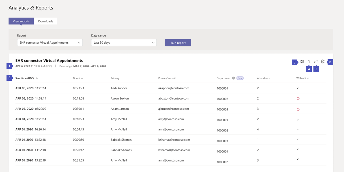Sort by the Sent time (UTC) column

(x=25, y=78)
